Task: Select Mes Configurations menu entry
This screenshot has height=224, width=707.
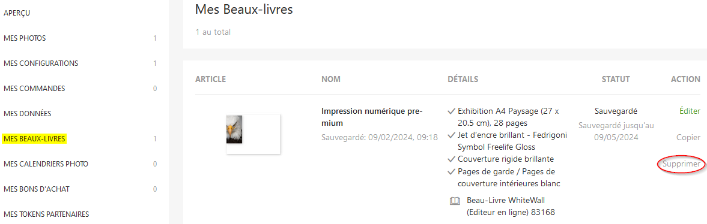Action: click(x=41, y=63)
